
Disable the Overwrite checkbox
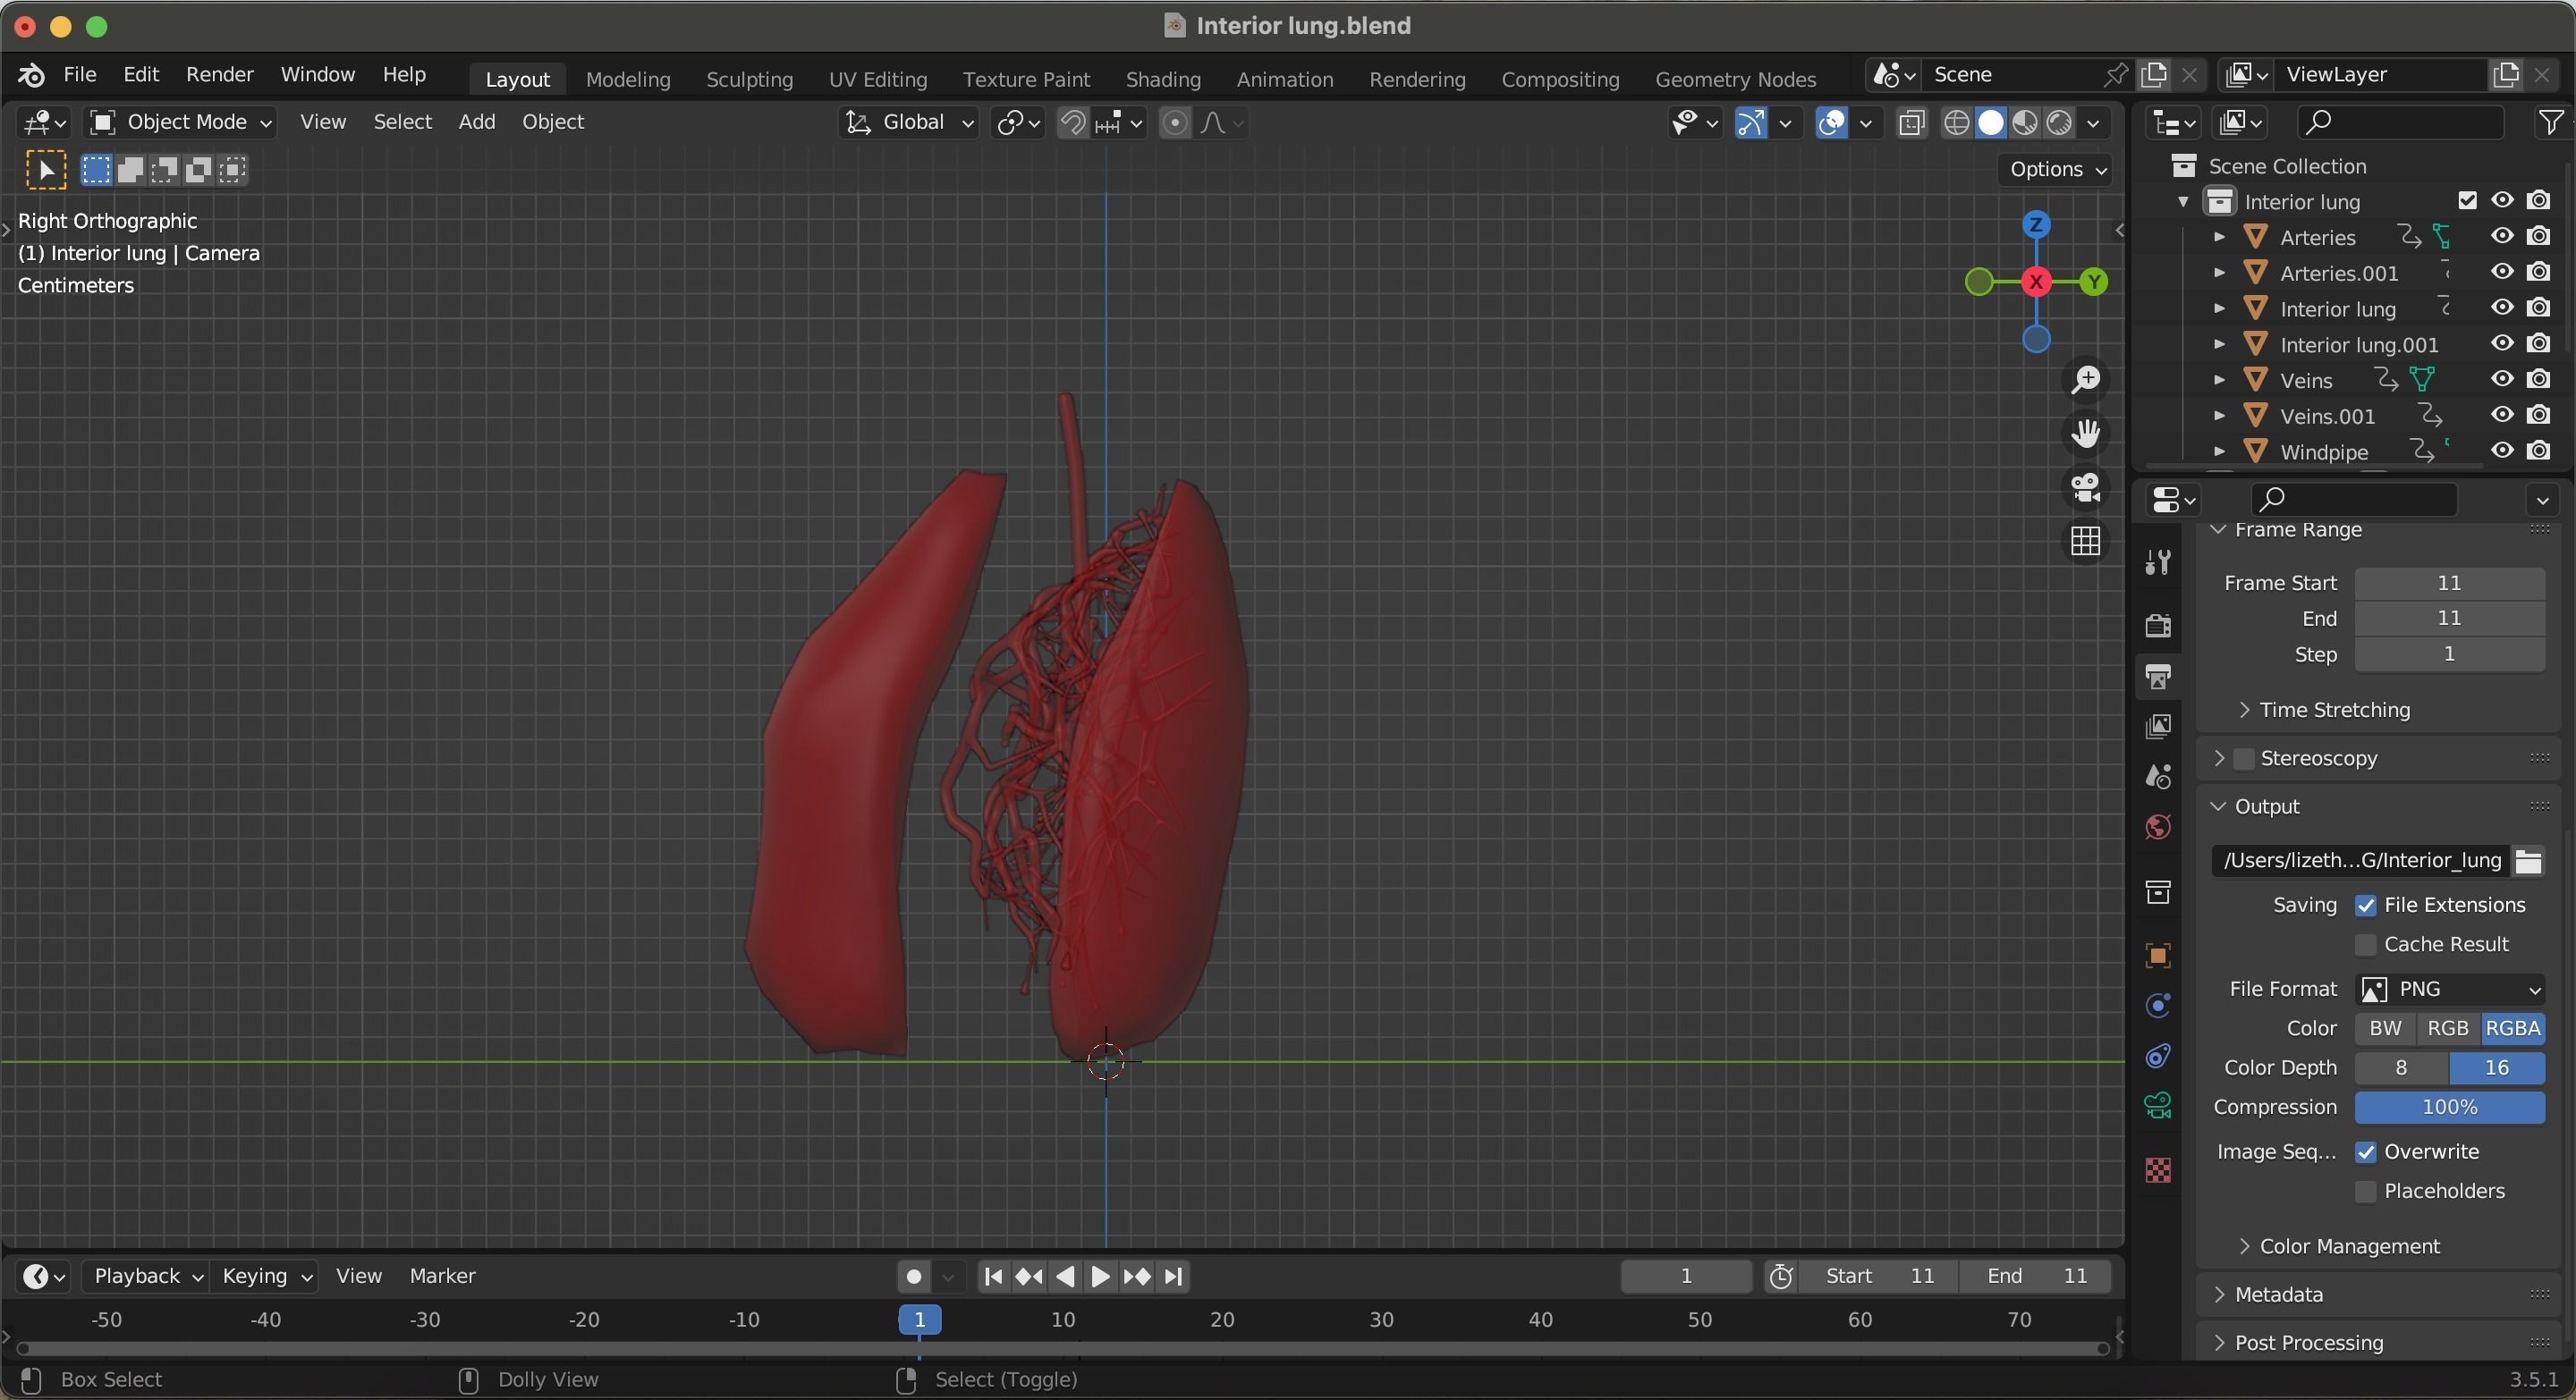[2366, 1152]
